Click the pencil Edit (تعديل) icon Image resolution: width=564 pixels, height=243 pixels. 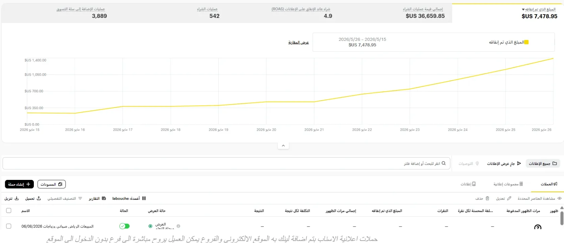(x=509, y=198)
